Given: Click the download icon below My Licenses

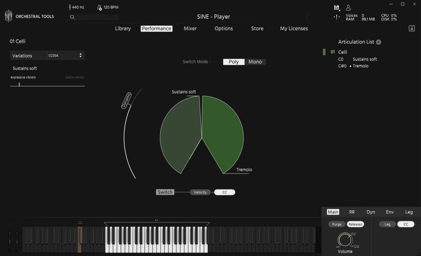Looking at the screenshot, I should [x=412, y=28].
